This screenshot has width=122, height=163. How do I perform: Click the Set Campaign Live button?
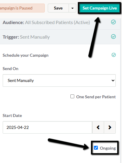[x=100, y=8]
